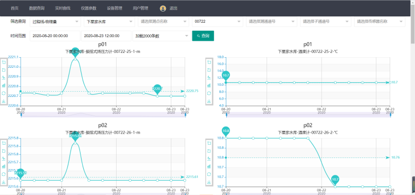Save p02 temperature chart 00722-26-2 as image

pos(209,182)
